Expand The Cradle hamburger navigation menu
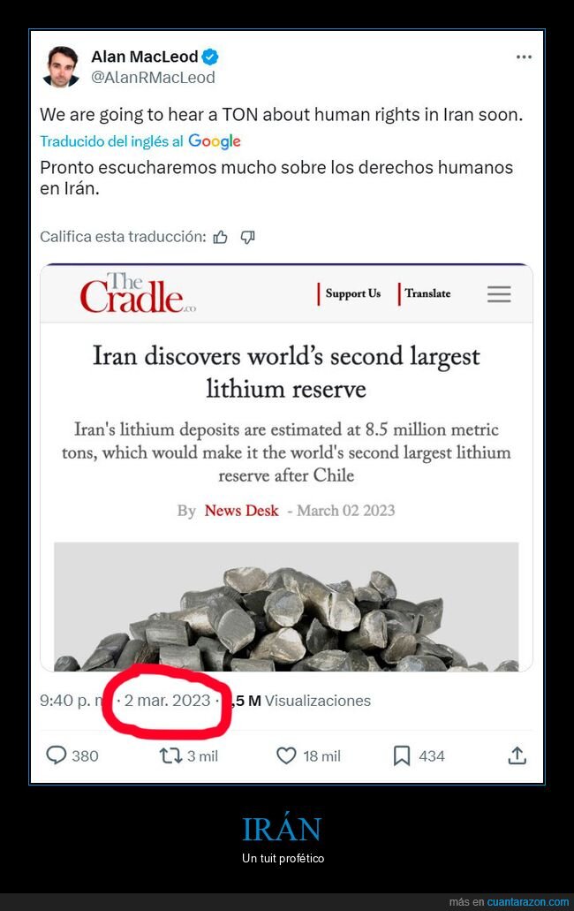This screenshot has height=911, width=574. pyautogui.click(x=499, y=294)
